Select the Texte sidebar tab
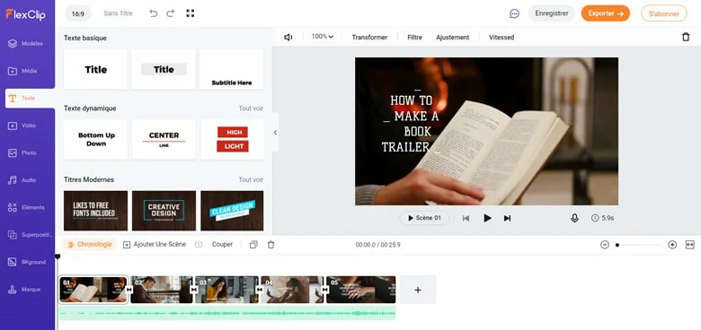This screenshot has width=701, height=330. coord(30,98)
